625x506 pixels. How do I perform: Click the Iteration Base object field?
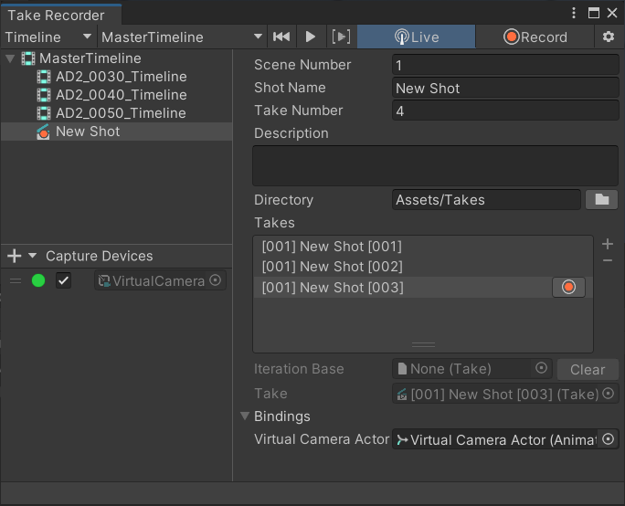471,369
